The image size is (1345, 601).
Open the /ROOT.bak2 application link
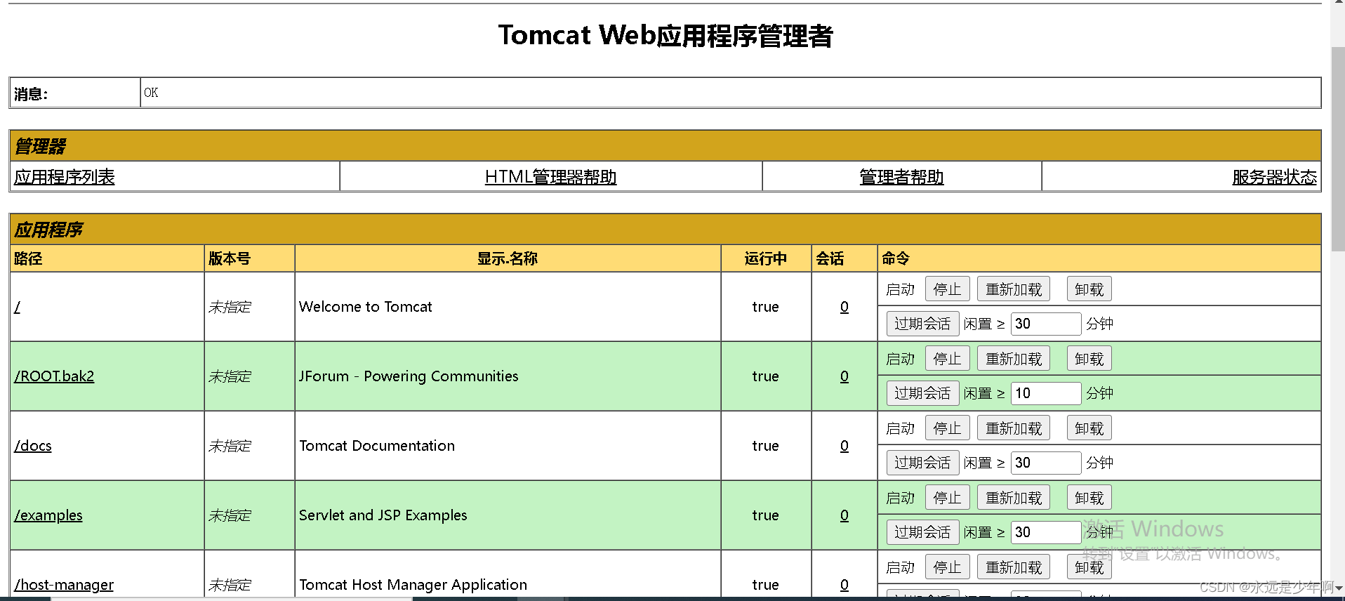(54, 376)
